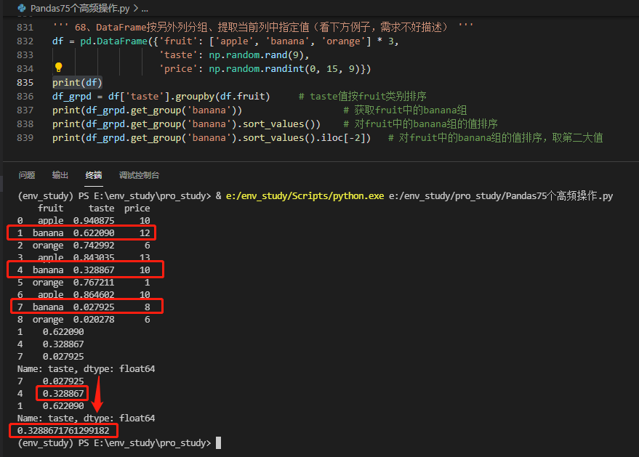Viewport: 639px width, 457px height.
Task: Click terminal row '2 orange 0.742992'
Action: click(x=84, y=246)
